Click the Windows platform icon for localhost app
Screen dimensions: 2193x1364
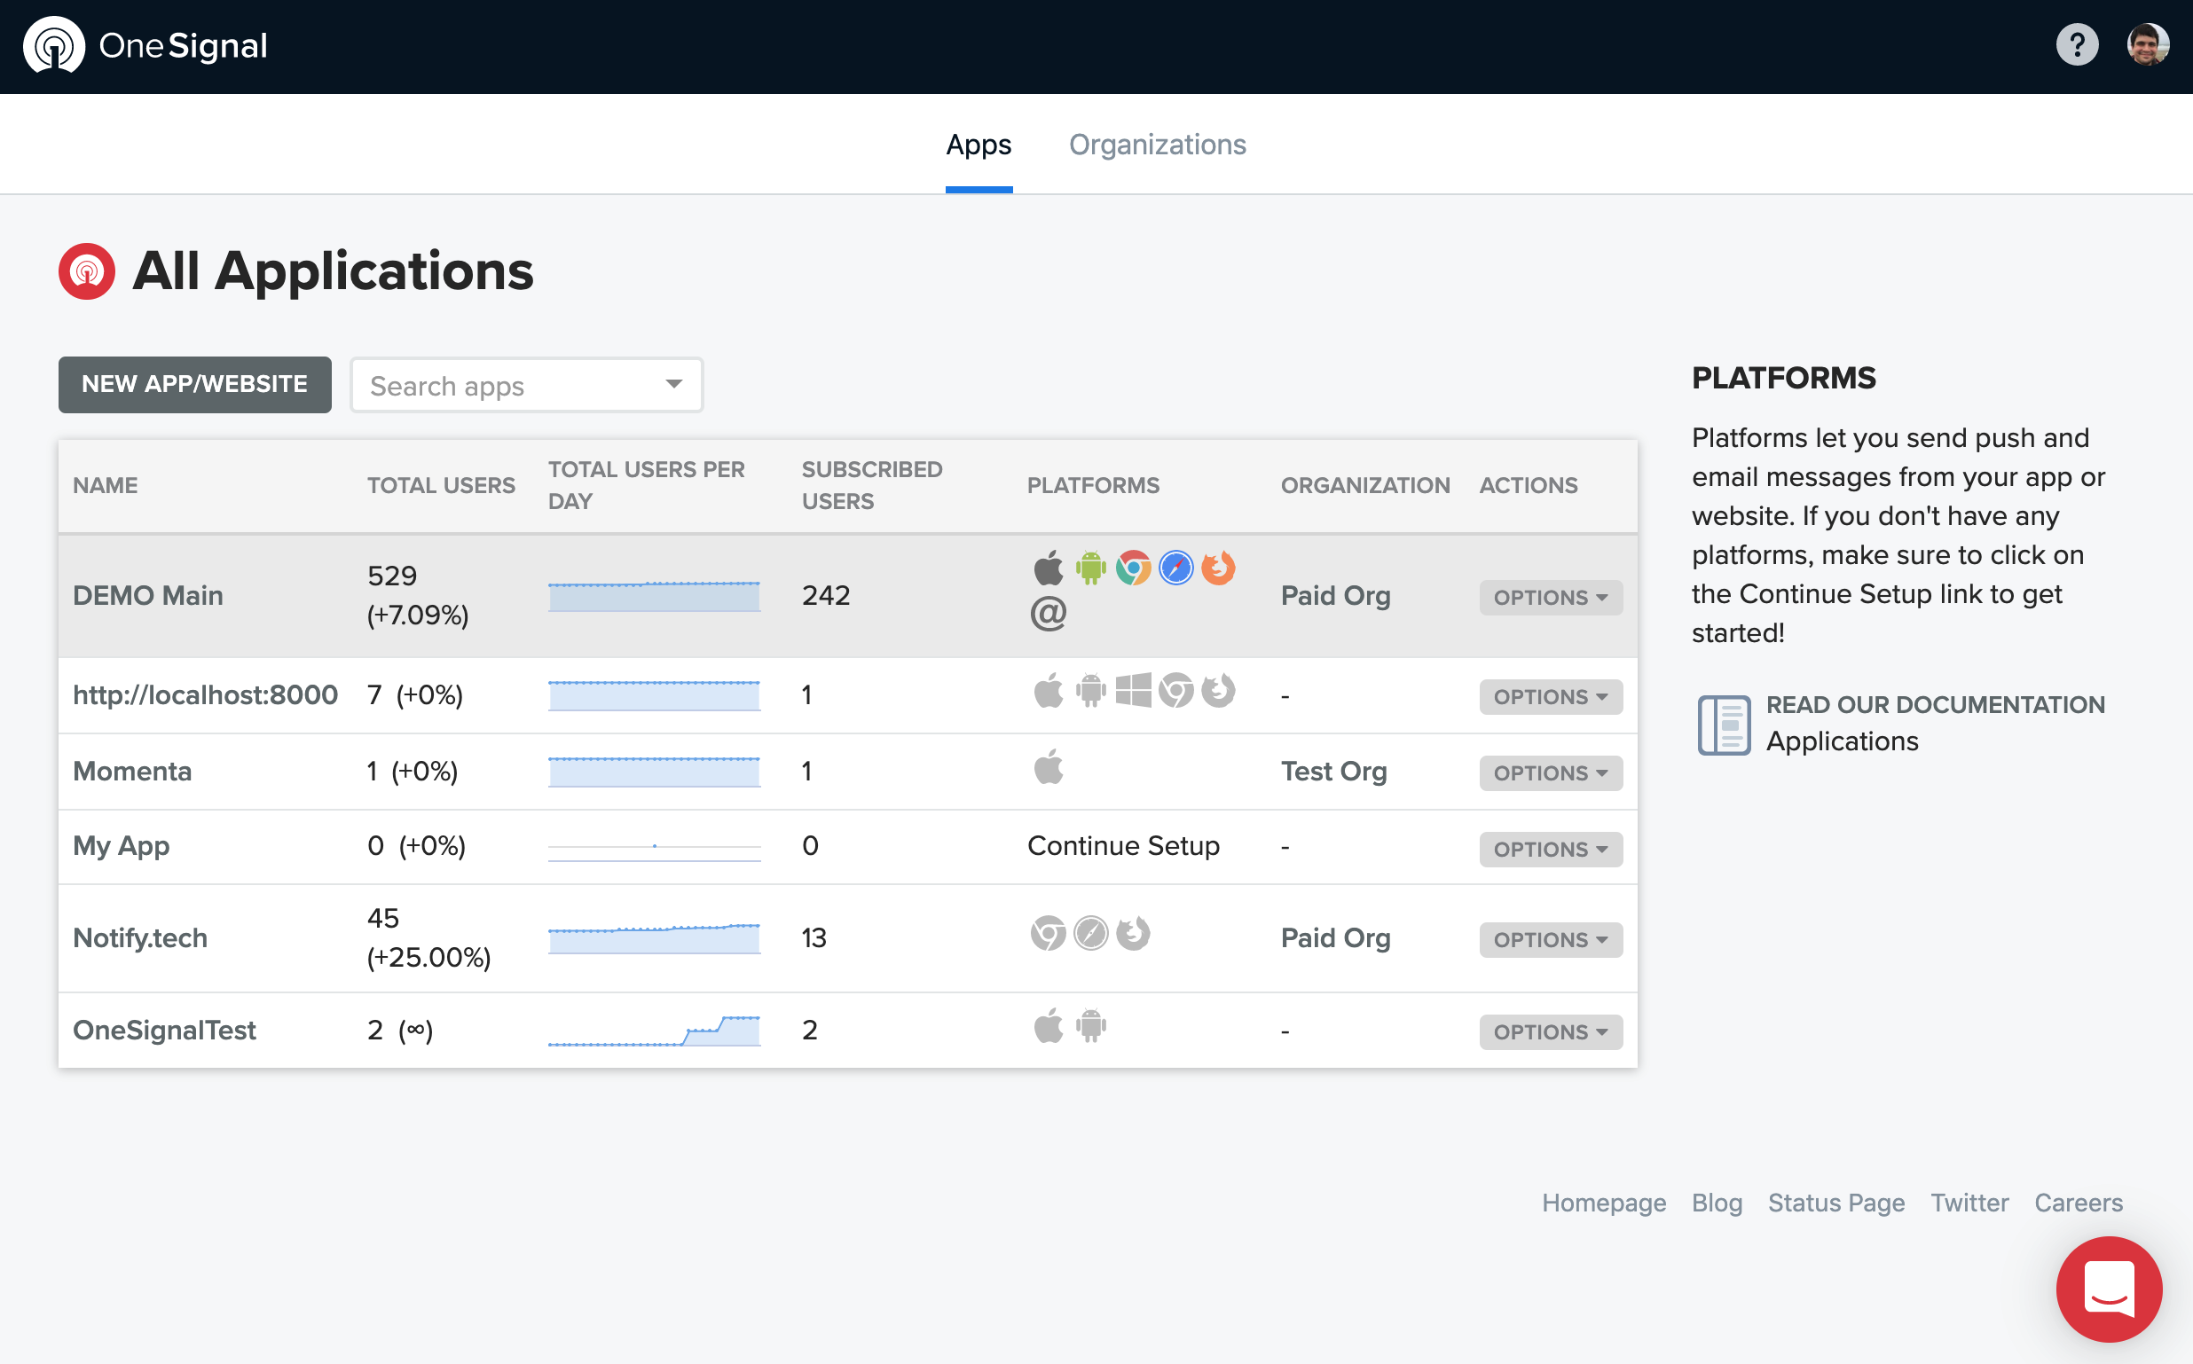coord(1133,691)
